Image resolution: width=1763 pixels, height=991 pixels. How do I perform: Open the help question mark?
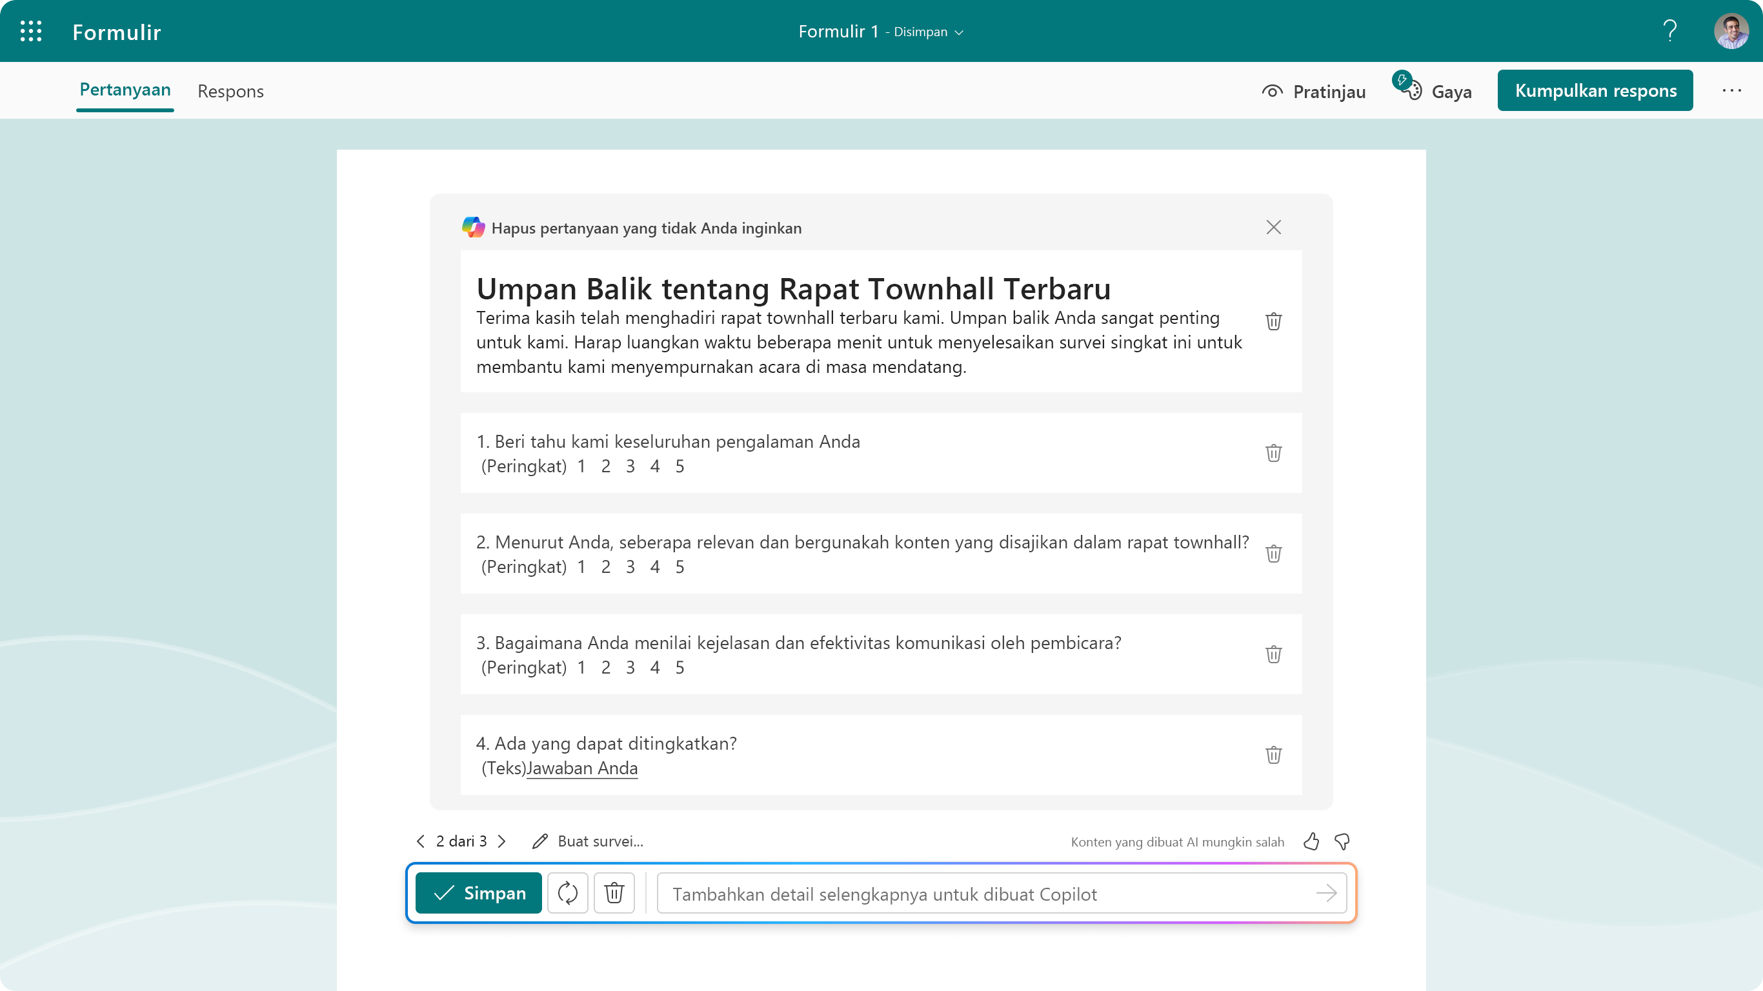coord(1670,31)
